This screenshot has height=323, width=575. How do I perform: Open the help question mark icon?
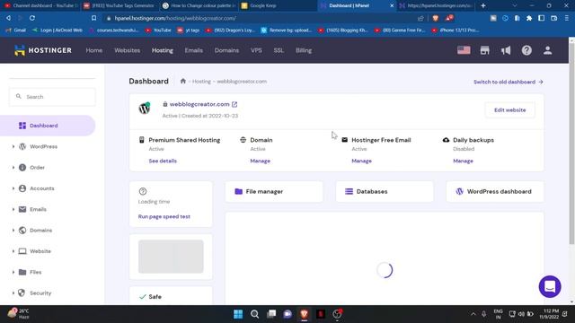pyautogui.click(x=526, y=50)
